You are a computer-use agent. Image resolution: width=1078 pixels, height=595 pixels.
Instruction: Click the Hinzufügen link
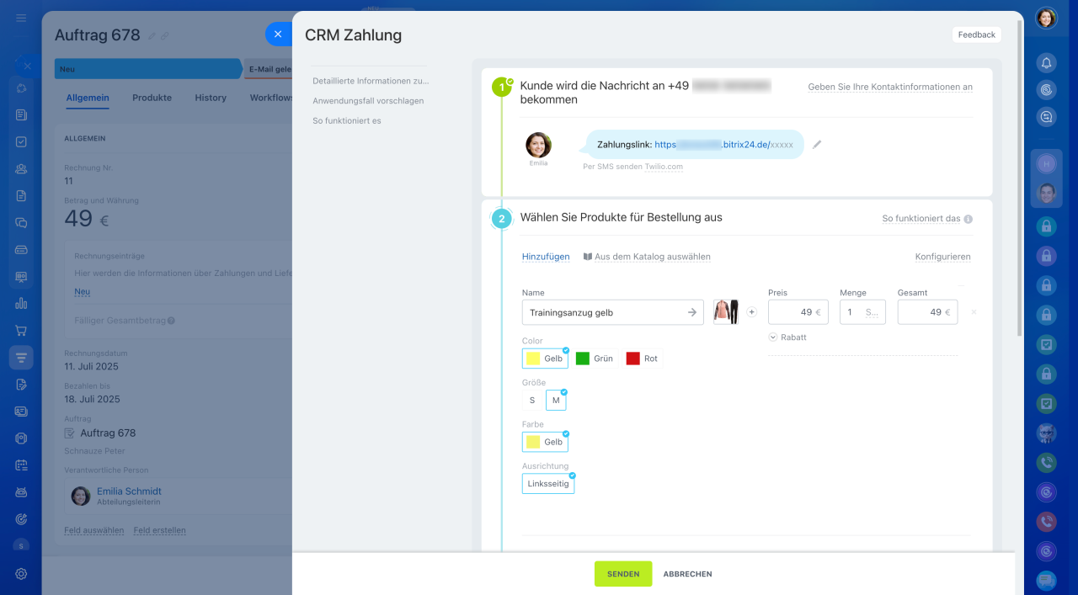[546, 257]
